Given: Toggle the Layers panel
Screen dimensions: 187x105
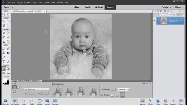Looking at the screenshot, I should pyautogui.click(x=142, y=102).
